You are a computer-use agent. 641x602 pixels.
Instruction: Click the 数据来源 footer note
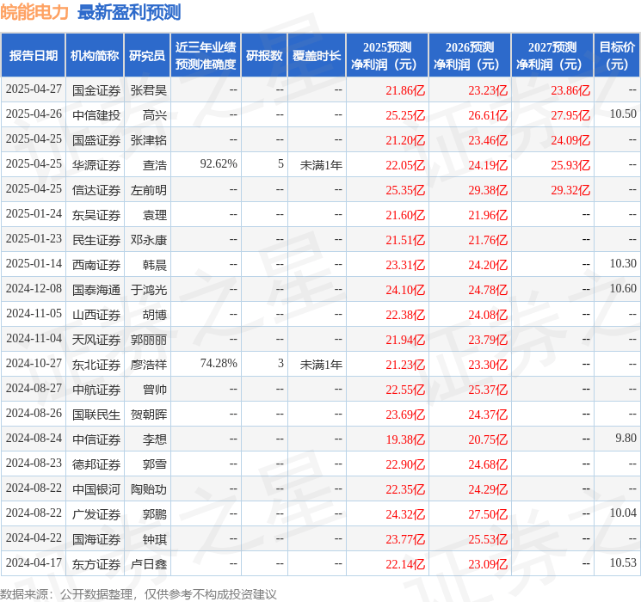click(x=139, y=594)
